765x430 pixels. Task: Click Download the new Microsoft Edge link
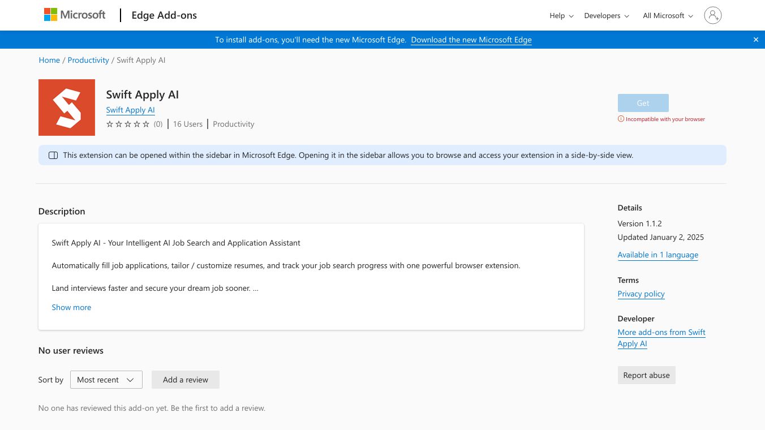471,40
